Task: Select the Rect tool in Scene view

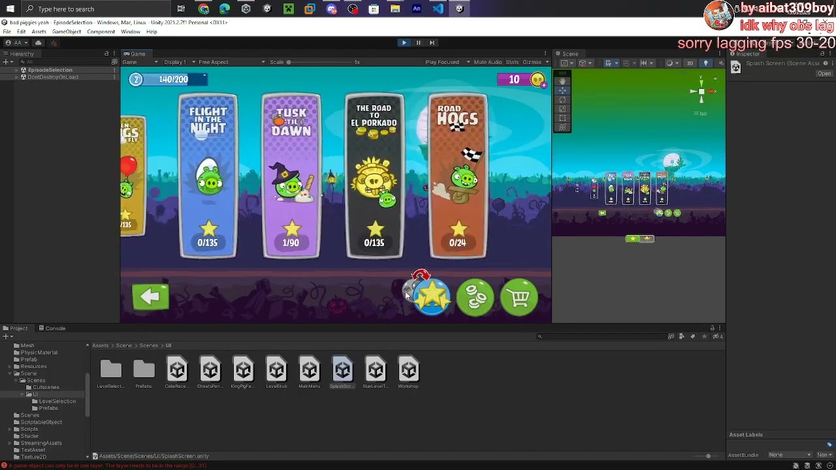Action: tap(562, 118)
